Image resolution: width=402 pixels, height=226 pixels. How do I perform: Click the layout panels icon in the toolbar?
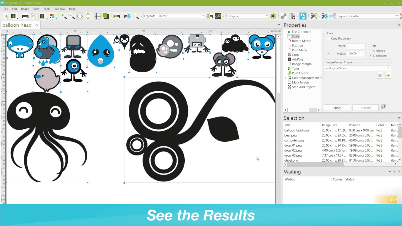click(x=292, y=16)
